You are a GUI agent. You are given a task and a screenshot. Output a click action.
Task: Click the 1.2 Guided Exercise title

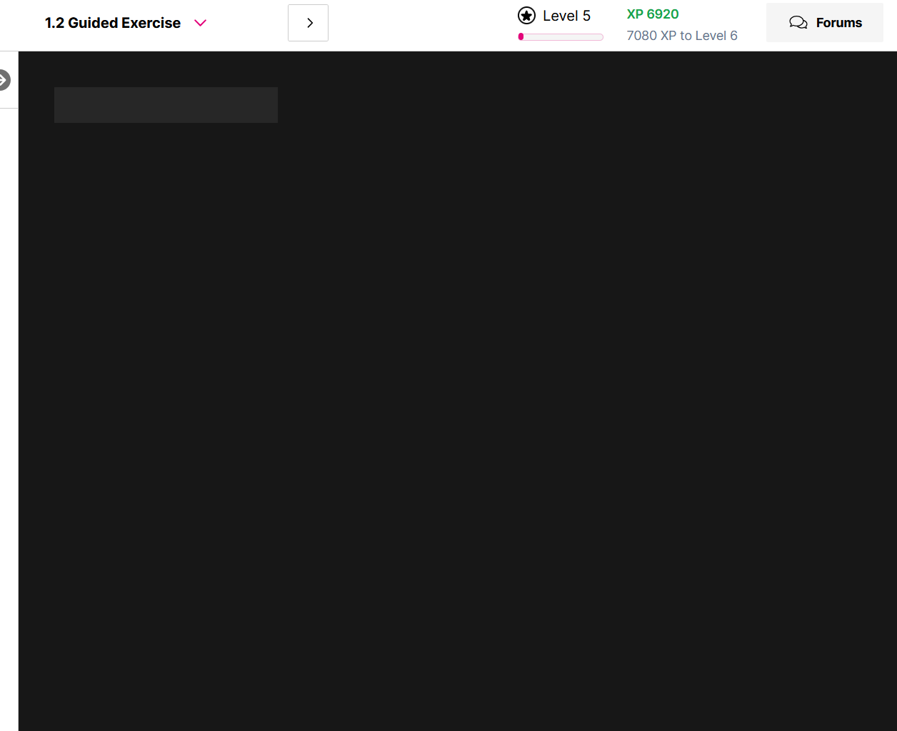pos(113,23)
